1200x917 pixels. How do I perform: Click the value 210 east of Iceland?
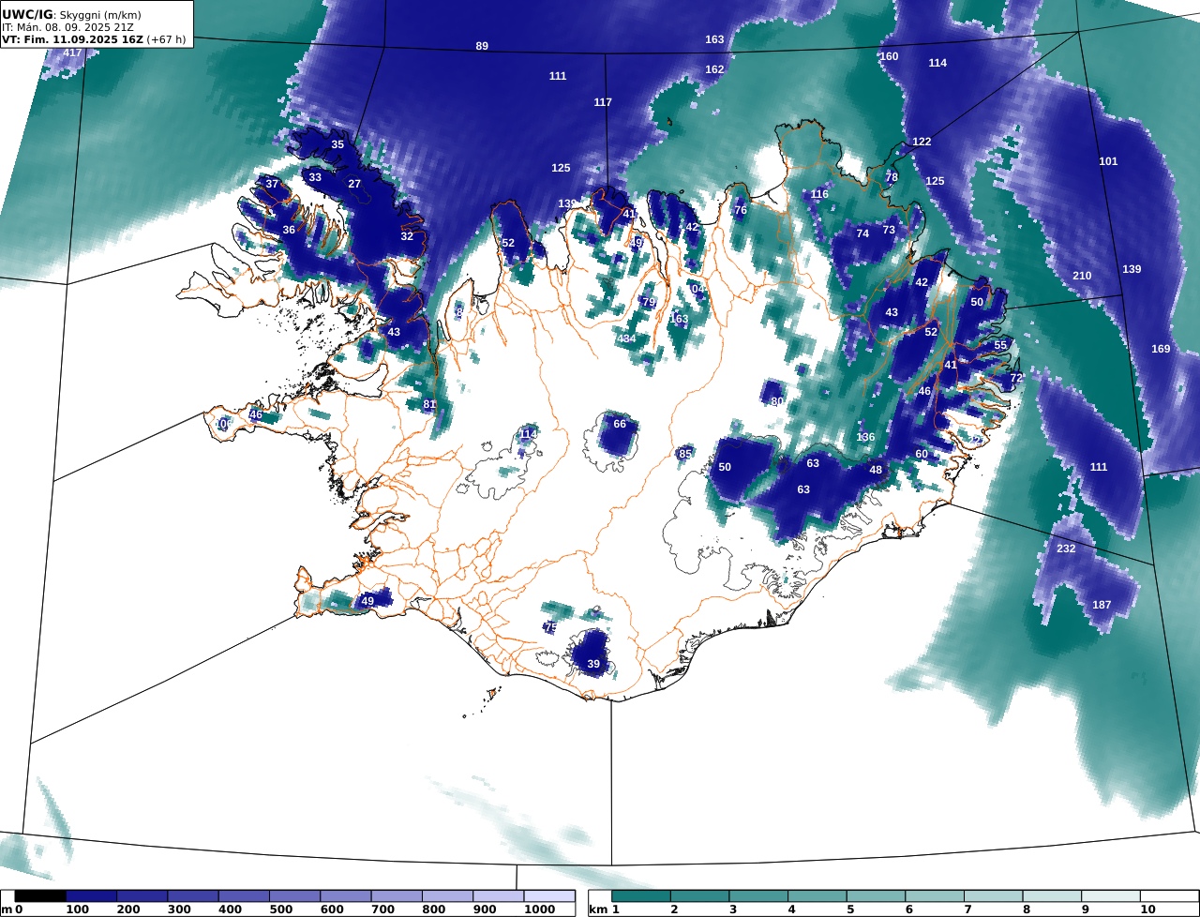1082,276
